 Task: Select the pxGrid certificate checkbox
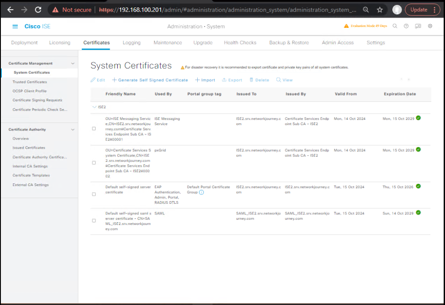point(94,163)
